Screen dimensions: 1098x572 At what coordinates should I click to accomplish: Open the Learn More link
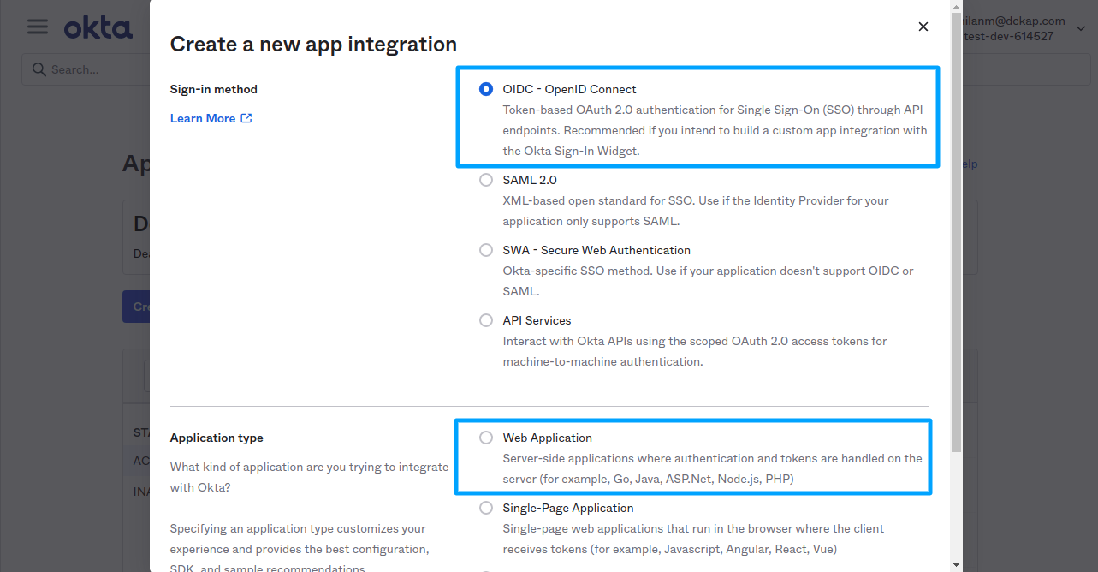pyautogui.click(x=203, y=117)
